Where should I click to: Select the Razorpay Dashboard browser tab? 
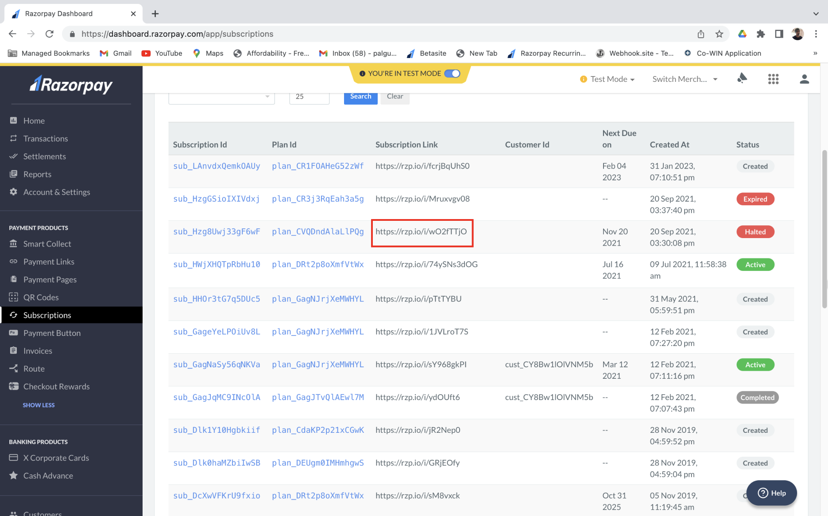(x=74, y=14)
